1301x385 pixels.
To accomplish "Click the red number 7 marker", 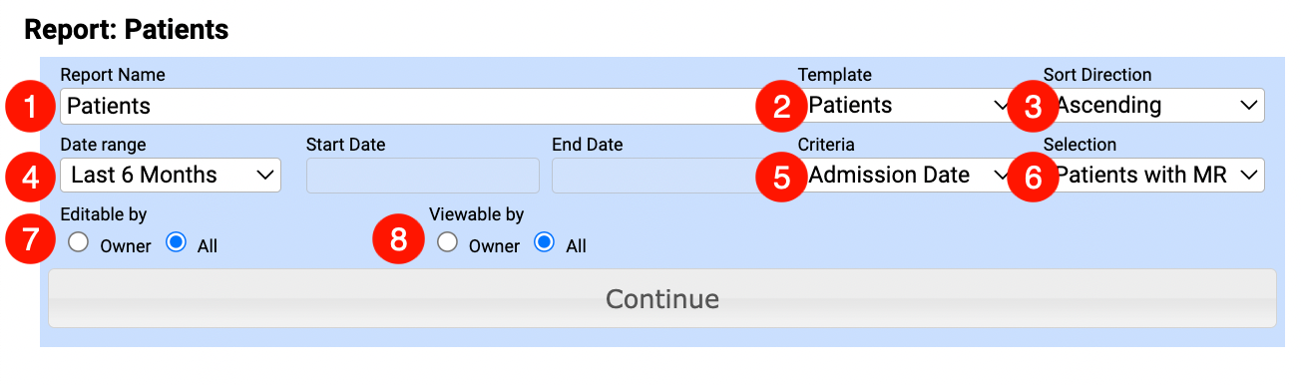I will pyautogui.click(x=31, y=242).
